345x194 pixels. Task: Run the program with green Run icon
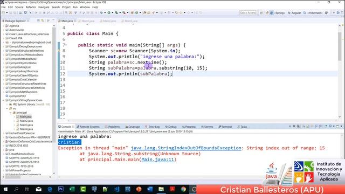pyautogui.click(x=109, y=13)
